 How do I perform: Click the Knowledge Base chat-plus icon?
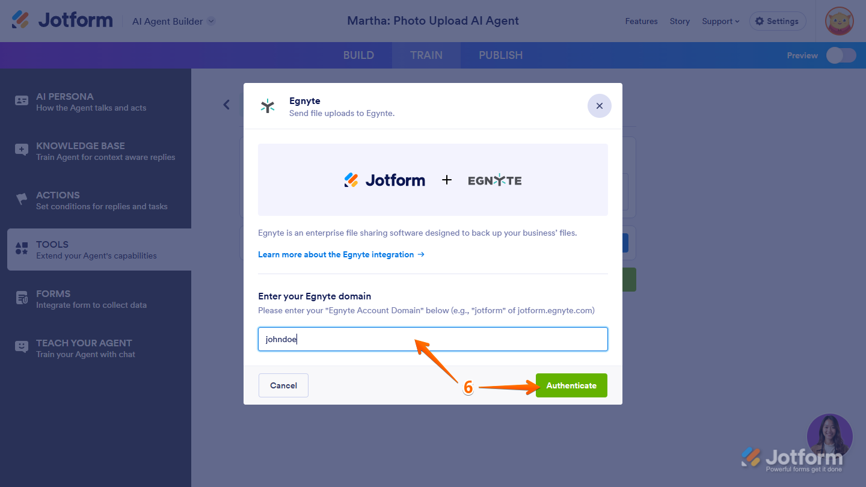(22, 150)
